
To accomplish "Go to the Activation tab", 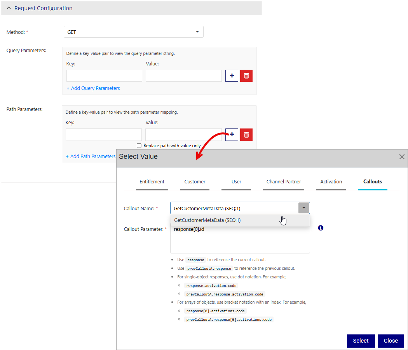I will (x=331, y=182).
